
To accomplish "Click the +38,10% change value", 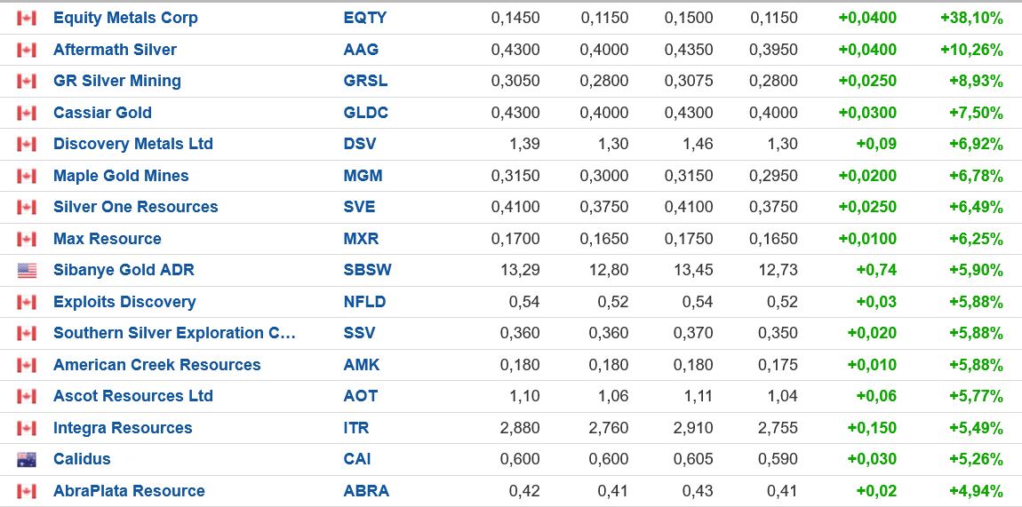I will 971,18.
